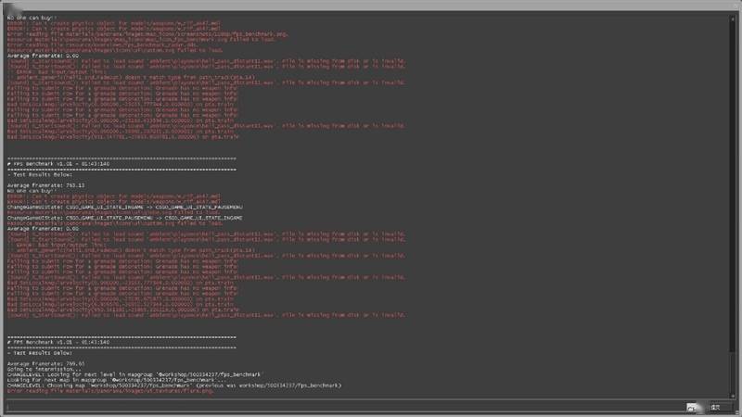The height and width of the screenshot is (417, 742).
Task: Click the console's vertical scrollbar track
Action: (734, 204)
